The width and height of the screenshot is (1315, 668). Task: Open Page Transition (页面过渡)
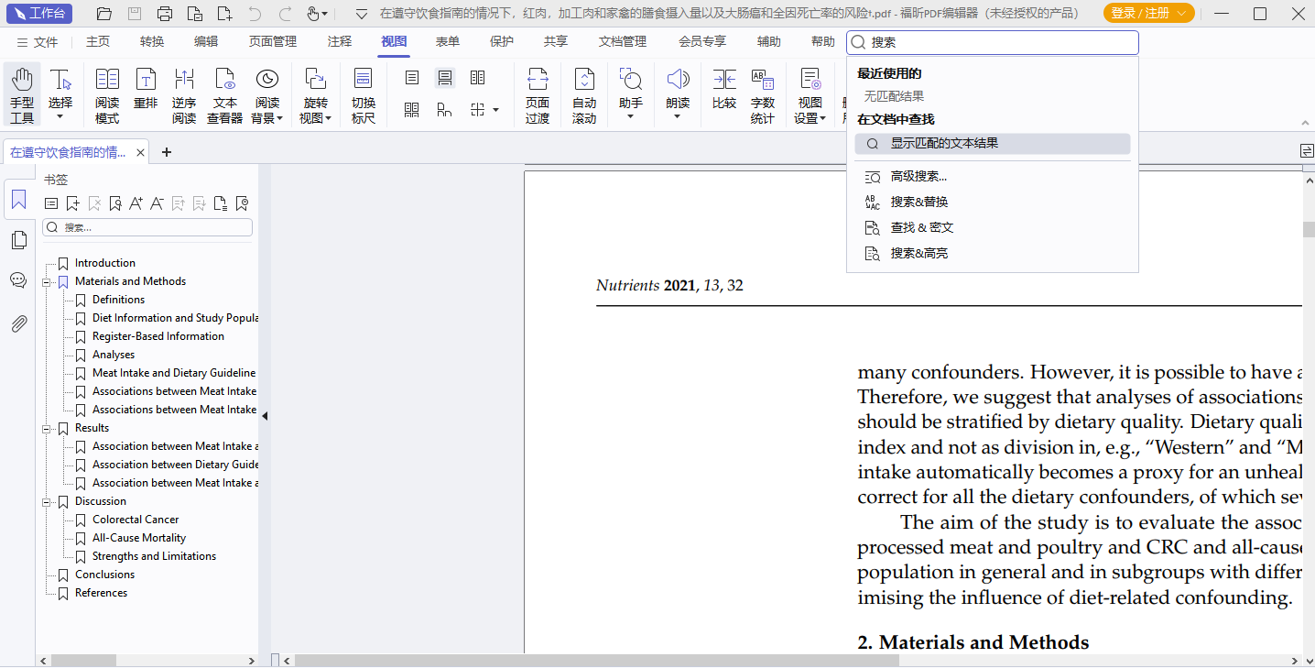(538, 95)
